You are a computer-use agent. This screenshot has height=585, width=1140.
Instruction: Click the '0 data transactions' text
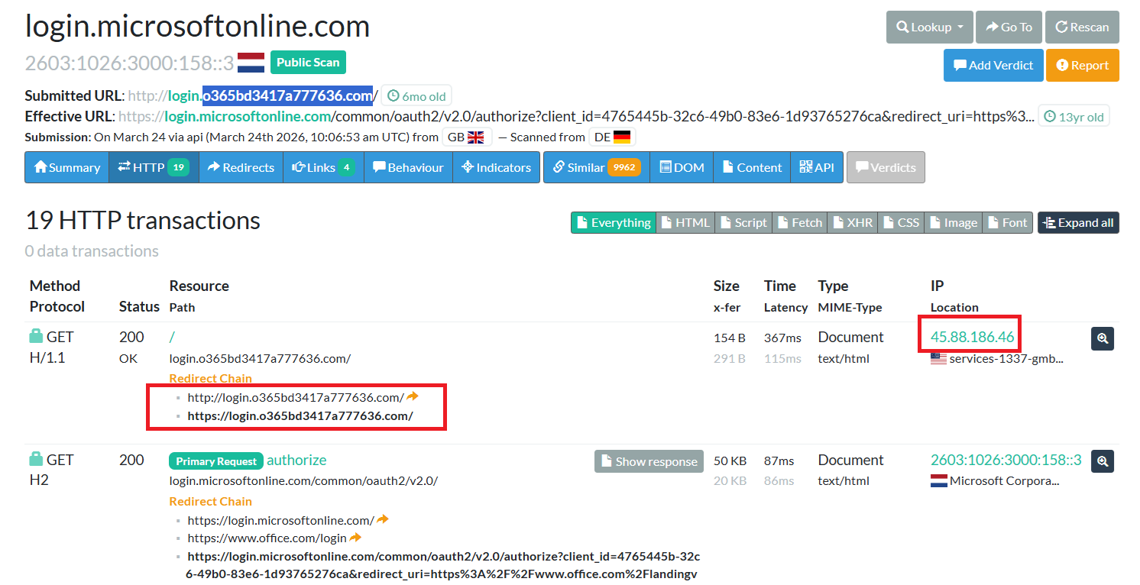click(92, 250)
